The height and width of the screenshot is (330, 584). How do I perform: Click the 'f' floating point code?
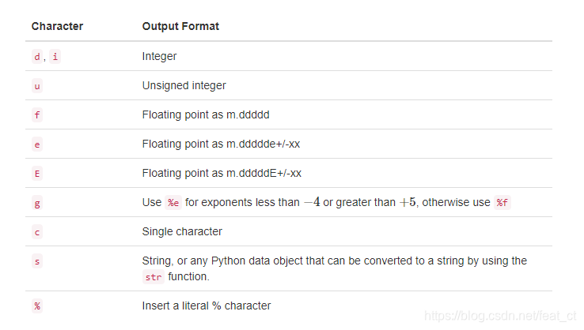37,115
